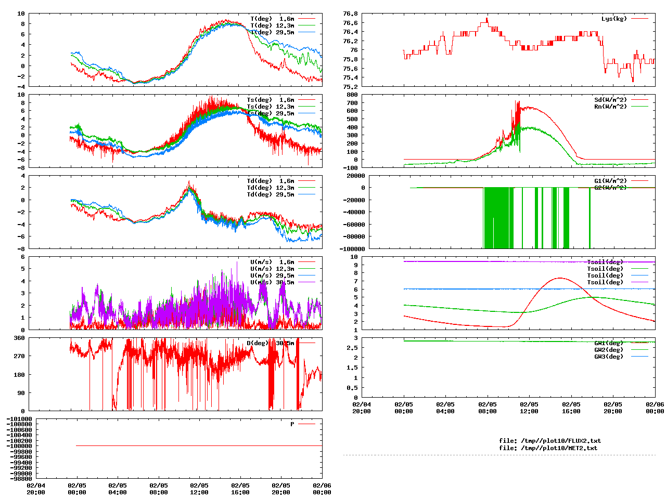
Task: Click the Ts(deg) 12.3m legend label
Action: (270, 107)
